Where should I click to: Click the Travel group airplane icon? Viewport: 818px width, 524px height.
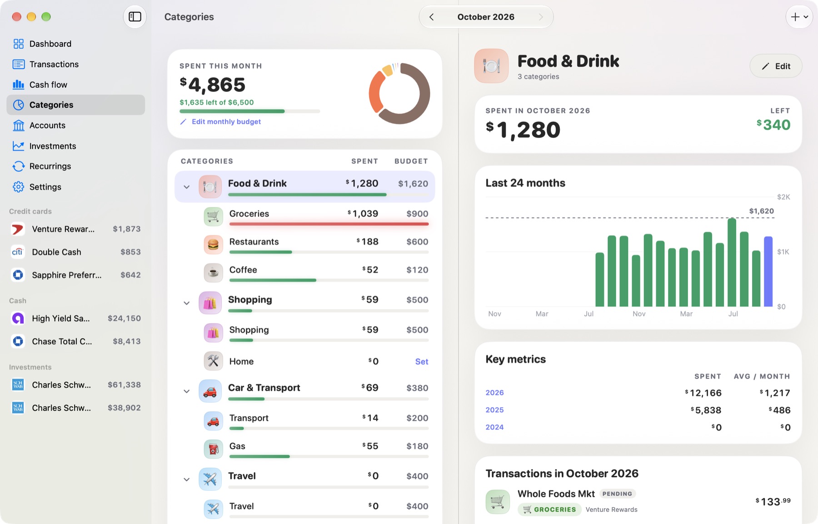tap(210, 479)
